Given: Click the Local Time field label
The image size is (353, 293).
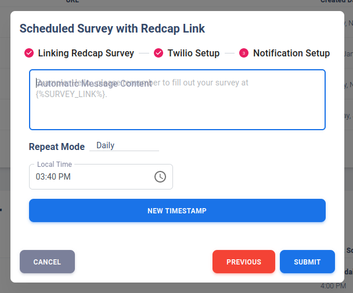Looking at the screenshot, I should coord(55,165).
